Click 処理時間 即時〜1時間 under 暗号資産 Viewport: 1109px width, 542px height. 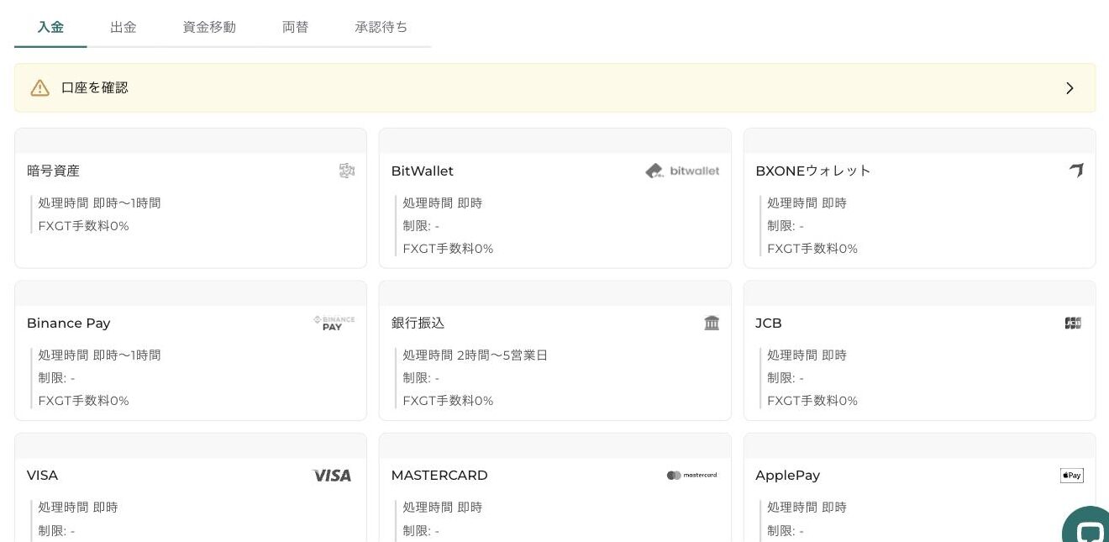[99, 203]
